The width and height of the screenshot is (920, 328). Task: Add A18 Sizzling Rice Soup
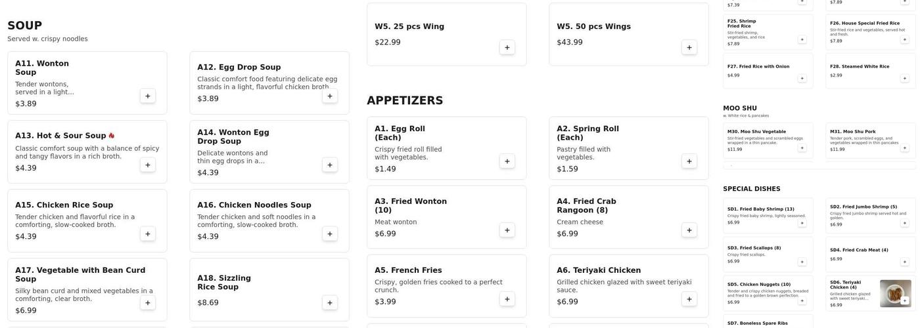tap(330, 302)
